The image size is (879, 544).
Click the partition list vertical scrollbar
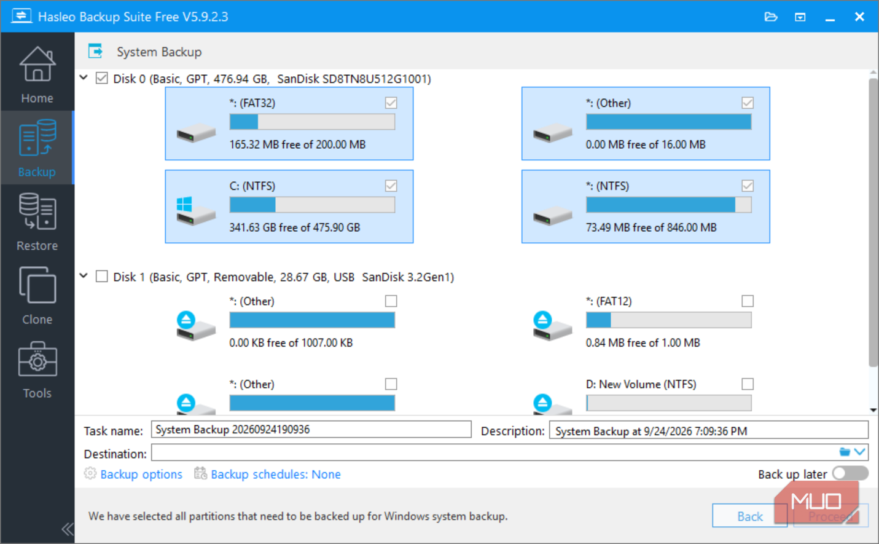(x=873, y=223)
